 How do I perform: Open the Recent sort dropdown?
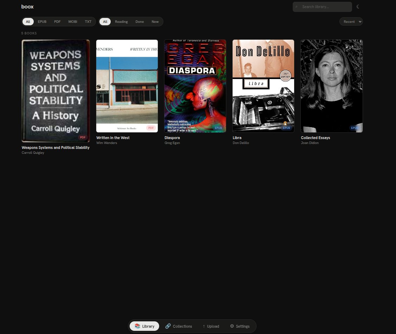(351, 22)
